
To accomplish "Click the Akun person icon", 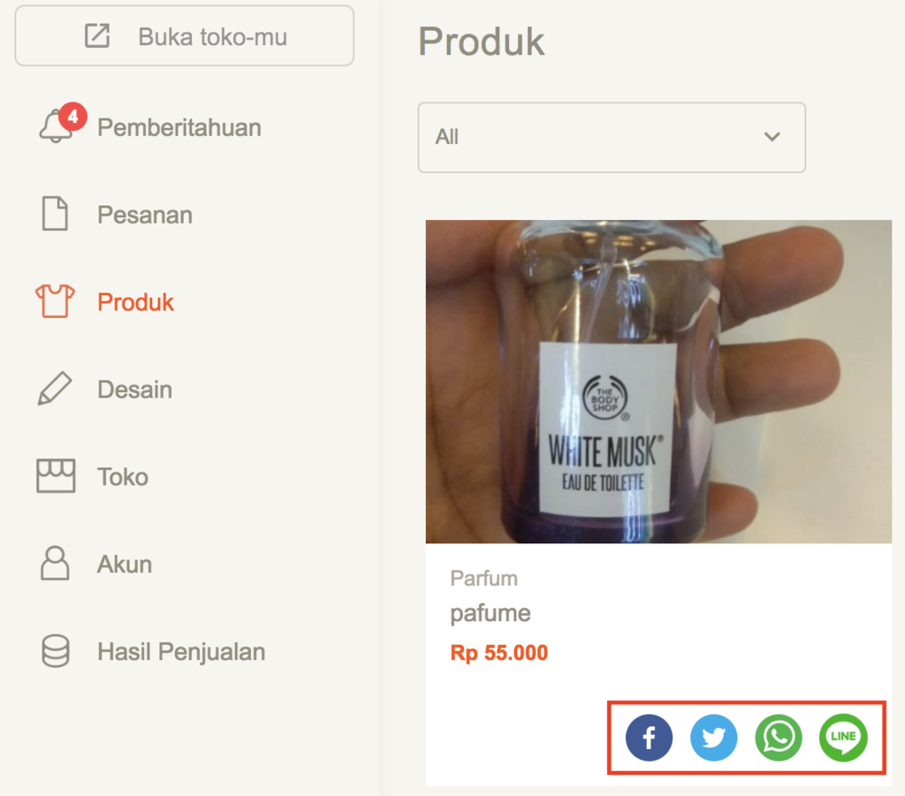I will tap(55, 563).
